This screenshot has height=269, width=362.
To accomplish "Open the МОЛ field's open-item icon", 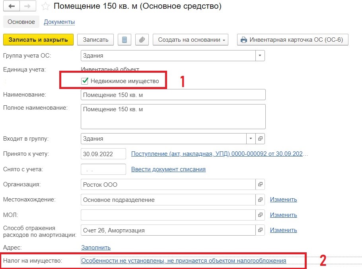I will coord(260,215).
